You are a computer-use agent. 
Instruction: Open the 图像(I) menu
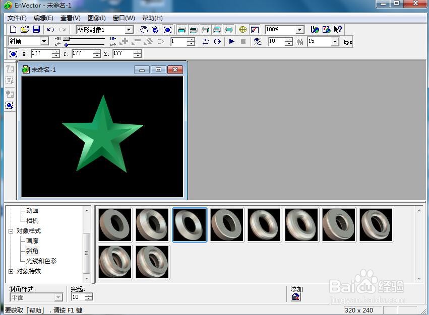tap(97, 18)
